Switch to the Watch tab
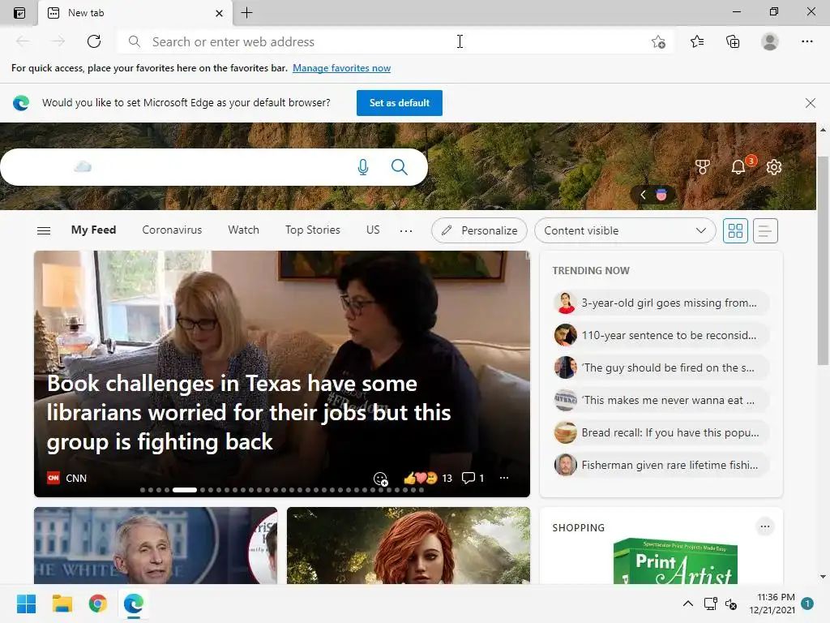 coord(243,230)
